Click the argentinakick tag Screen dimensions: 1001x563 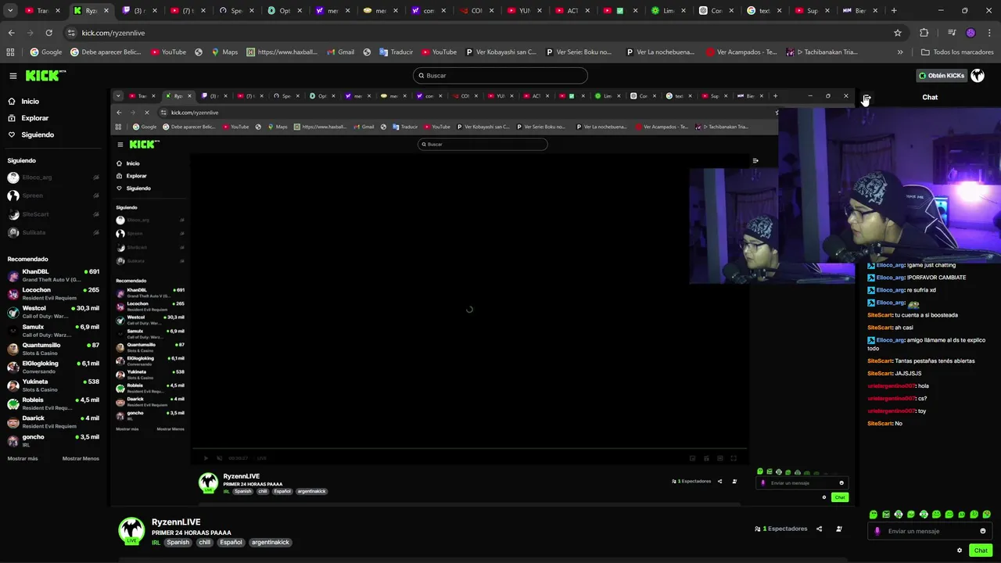(270, 542)
